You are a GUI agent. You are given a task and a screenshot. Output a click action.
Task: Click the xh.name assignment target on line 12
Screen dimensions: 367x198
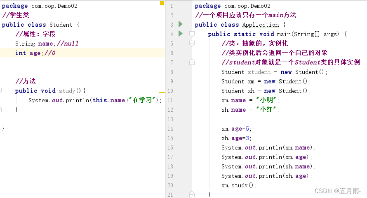(233, 110)
